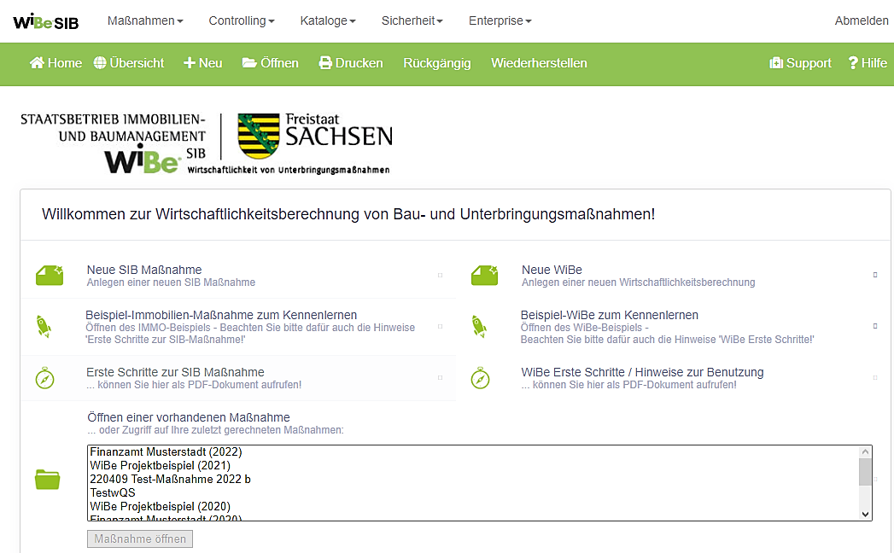Open the Übersicht globe icon
The height and width of the screenshot is (553, 894).
[x=100, y=63]
